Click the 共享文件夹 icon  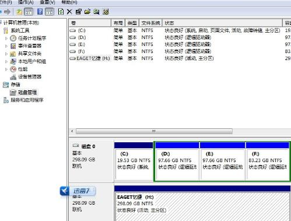[x=13, y=54]
